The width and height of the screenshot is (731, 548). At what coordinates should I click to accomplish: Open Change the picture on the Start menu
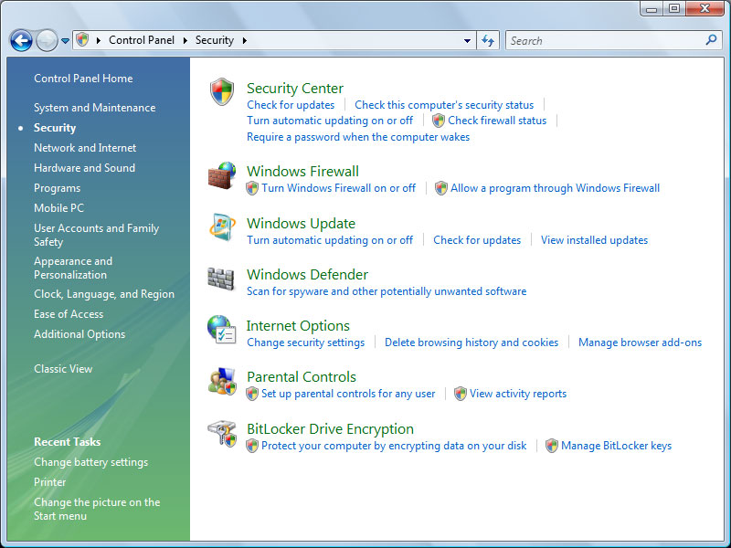pyautogui.click(x=97, y=509)
